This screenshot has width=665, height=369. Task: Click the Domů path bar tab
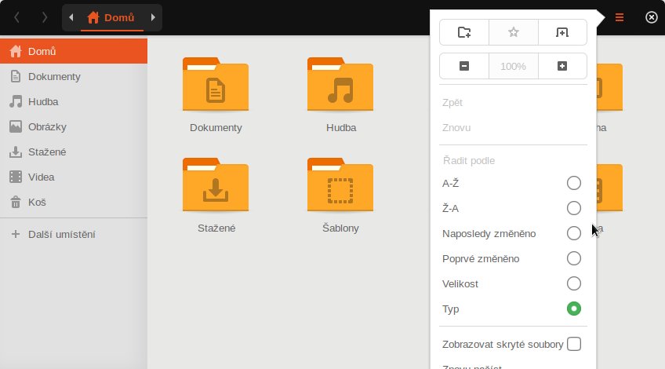tap(111, 18)
